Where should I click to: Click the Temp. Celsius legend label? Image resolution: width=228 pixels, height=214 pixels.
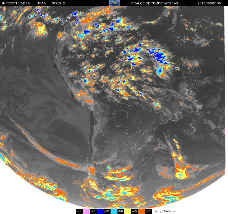[x=164, y=211]
